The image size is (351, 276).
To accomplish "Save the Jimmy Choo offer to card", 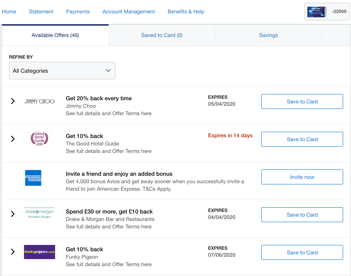I will 302,101.
